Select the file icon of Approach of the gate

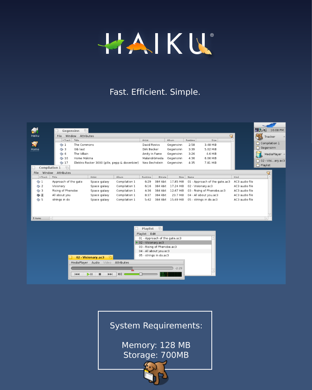(38, 182)
